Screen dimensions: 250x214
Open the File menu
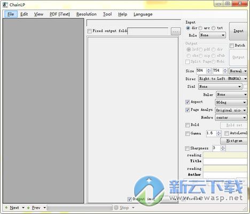pyautogui.click(x=11, y=14)
